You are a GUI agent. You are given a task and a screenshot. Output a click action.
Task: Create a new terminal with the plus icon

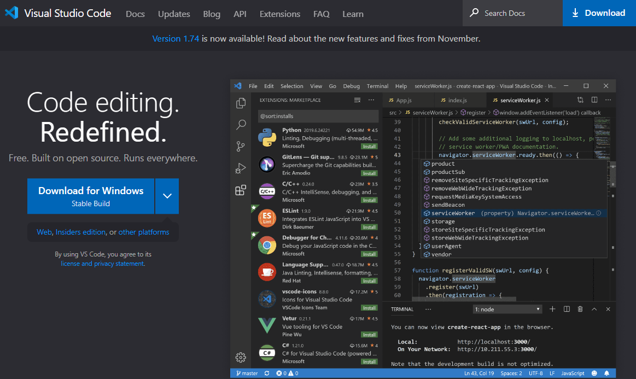[x=552, y=309]
